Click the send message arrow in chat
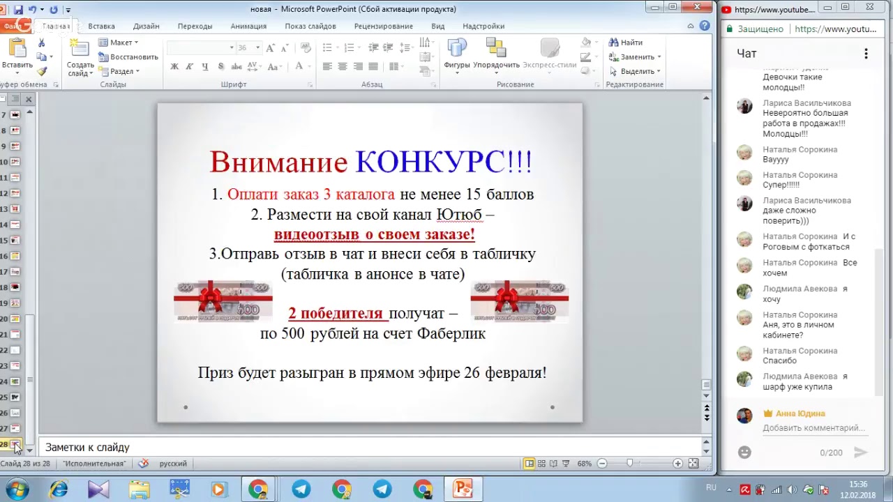This screenshot has width=893, height=502. (x=861, y=452)
